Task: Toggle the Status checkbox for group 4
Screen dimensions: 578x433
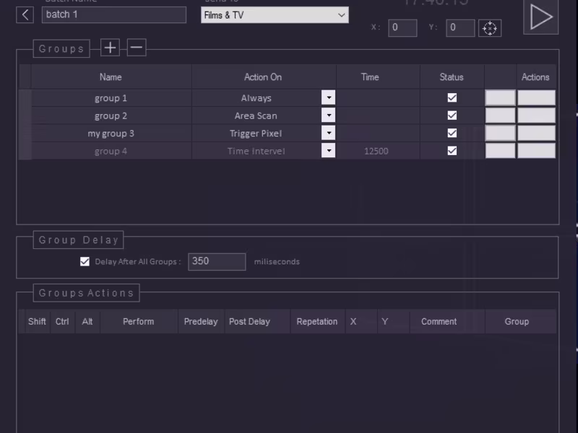Action: 452,151
